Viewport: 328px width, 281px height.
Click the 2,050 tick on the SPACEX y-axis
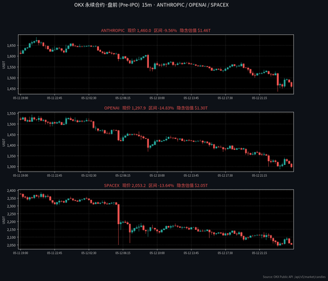tap(11, 245)
